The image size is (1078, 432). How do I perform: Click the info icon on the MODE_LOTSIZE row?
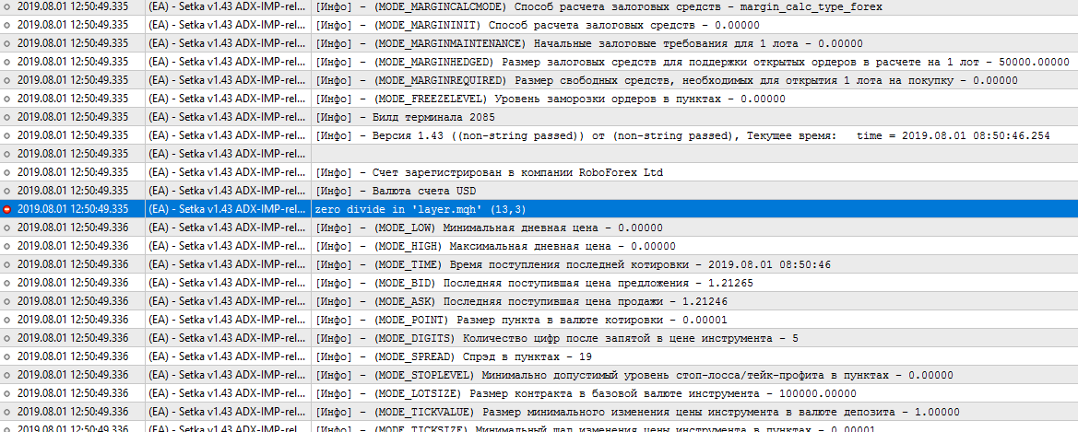[7, 393]
